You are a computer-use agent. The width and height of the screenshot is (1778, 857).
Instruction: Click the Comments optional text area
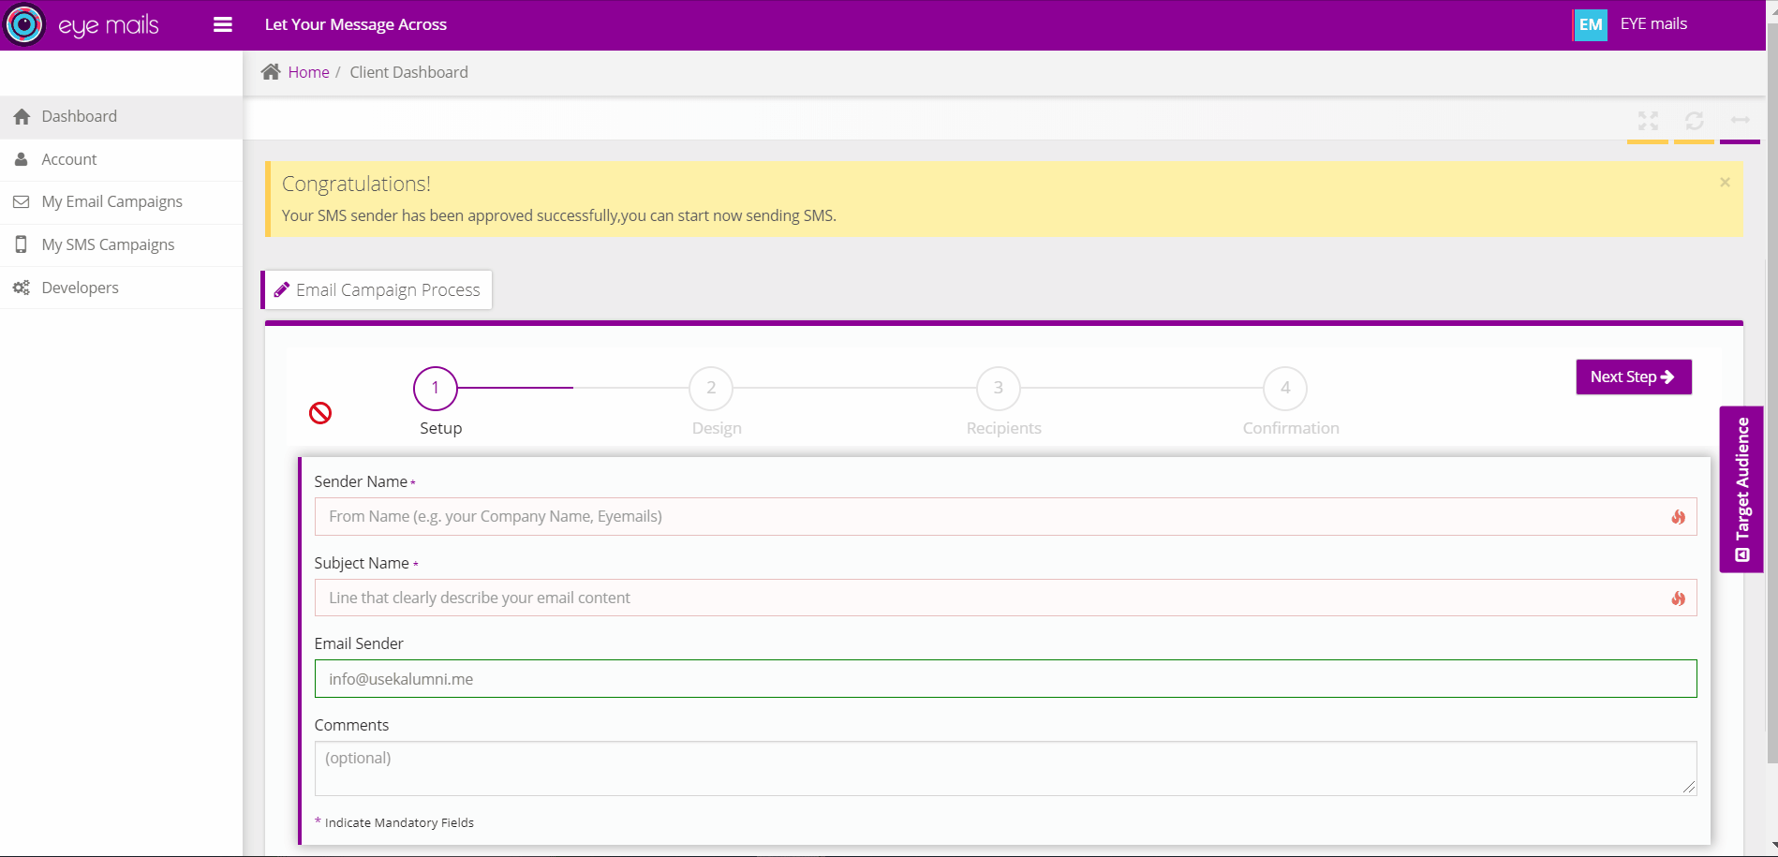tap(1004, 768)
